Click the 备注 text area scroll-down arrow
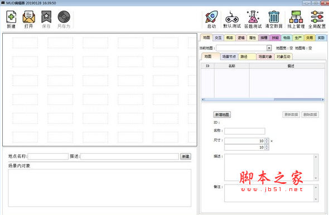Image resolution: width=329 pixels, height=215 pixels. pyautogui.click(x=316, y=199)
